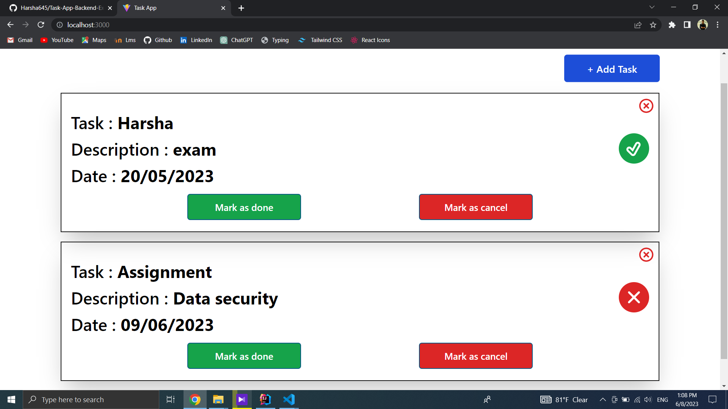Open the browser extensions puzzle icon
Image resolution: width=728 pixels, height=409 pixels.
672,25
